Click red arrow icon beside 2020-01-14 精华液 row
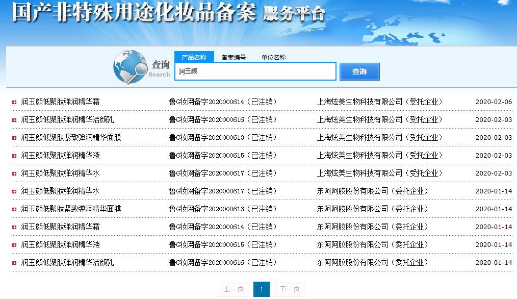517x299 pixels. (x=14, y=245)
